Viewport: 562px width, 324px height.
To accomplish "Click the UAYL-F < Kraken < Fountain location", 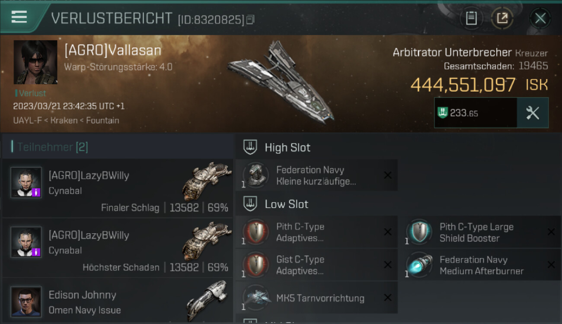I will [x=66, y=120].
